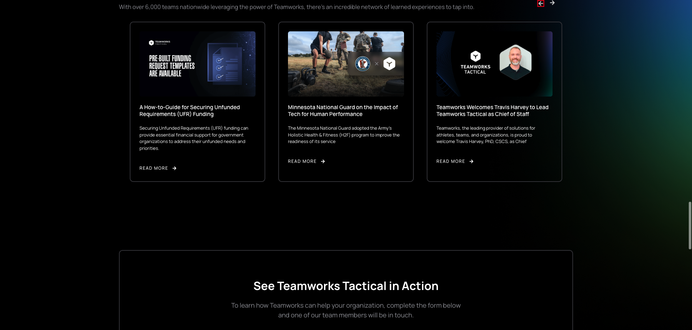This screenshot has width=692, height=330.
Task: Open the article titled A How-to-Guide for Securing Unfunded Requirements
Action: [x=190, y=111]
